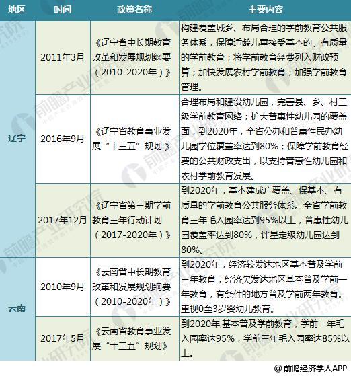The image size is (351, 376).
Task: Click the 时间 column header
Action: [63, 10]
